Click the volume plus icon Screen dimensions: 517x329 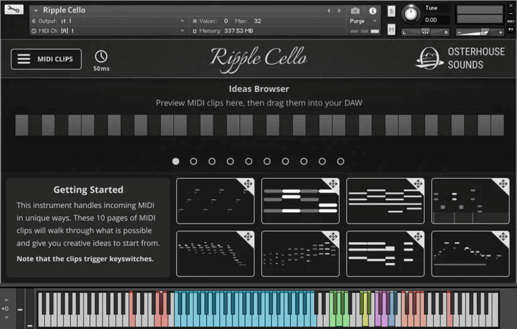click(x=500, y=32)
